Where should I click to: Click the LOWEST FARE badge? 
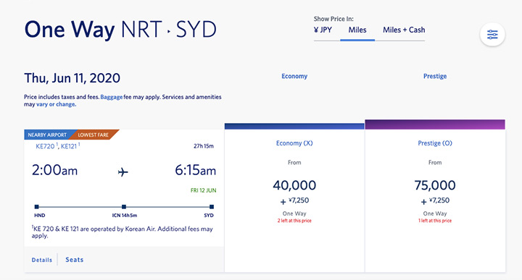click(x=94, y=135)
